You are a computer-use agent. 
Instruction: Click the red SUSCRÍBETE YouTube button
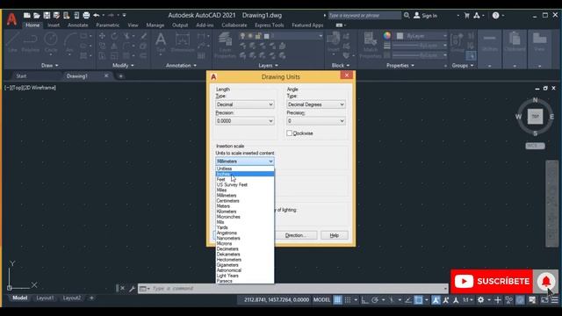point(492,281)
